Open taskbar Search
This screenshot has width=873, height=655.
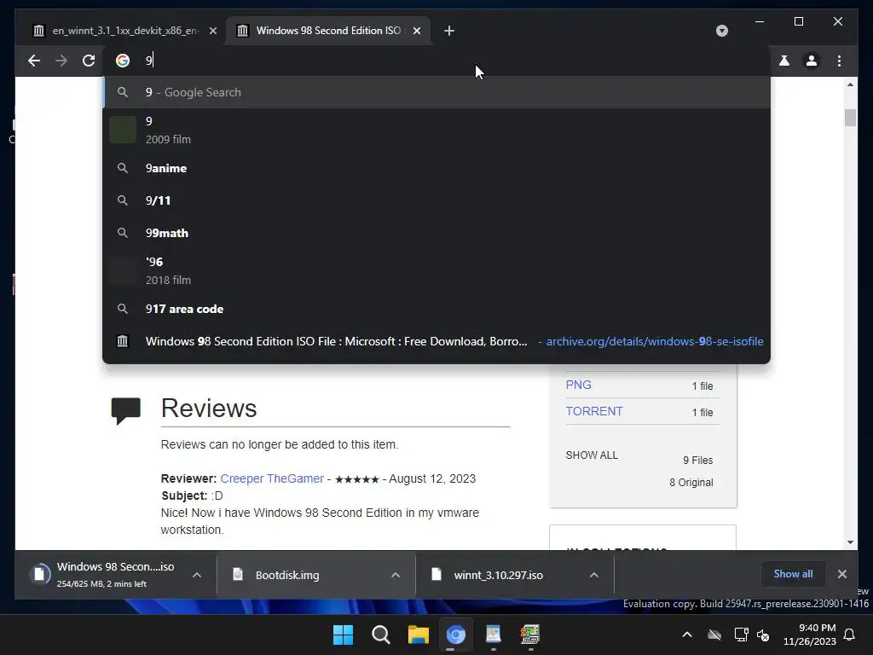click(381, 635)
